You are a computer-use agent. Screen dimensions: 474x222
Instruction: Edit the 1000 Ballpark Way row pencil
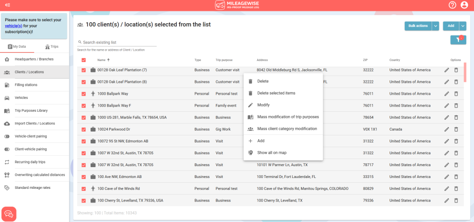coord(447,94)
